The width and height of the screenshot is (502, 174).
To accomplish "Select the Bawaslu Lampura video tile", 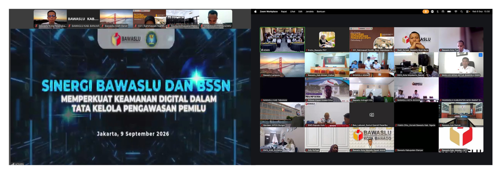I will [x=282, y=64].
